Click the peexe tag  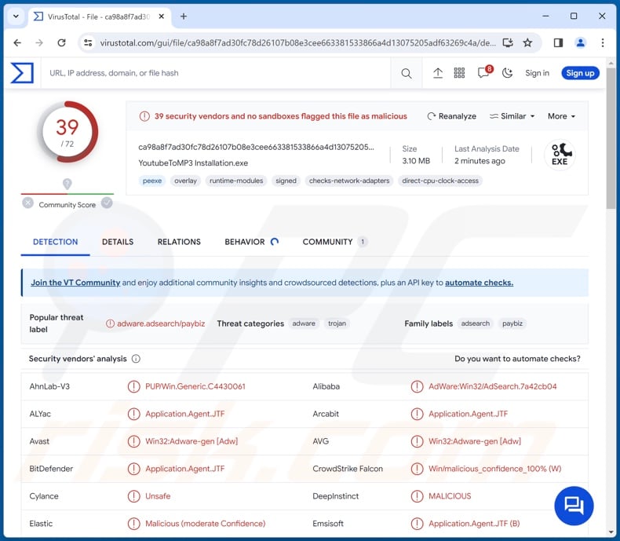[x=152, y=181]
